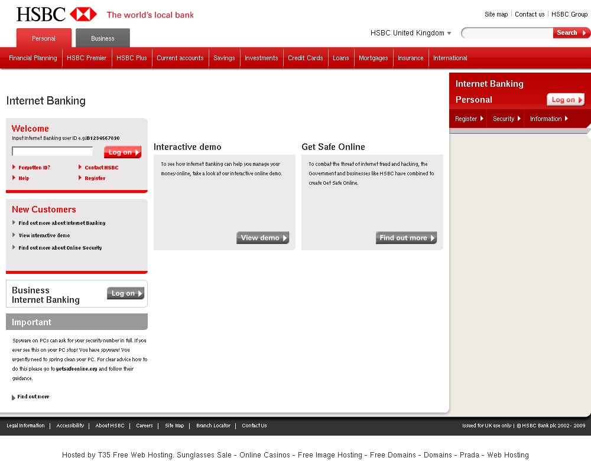The image size is (591, 461).
Task: Open Branch Locator footer link
Action: (213, 426)
